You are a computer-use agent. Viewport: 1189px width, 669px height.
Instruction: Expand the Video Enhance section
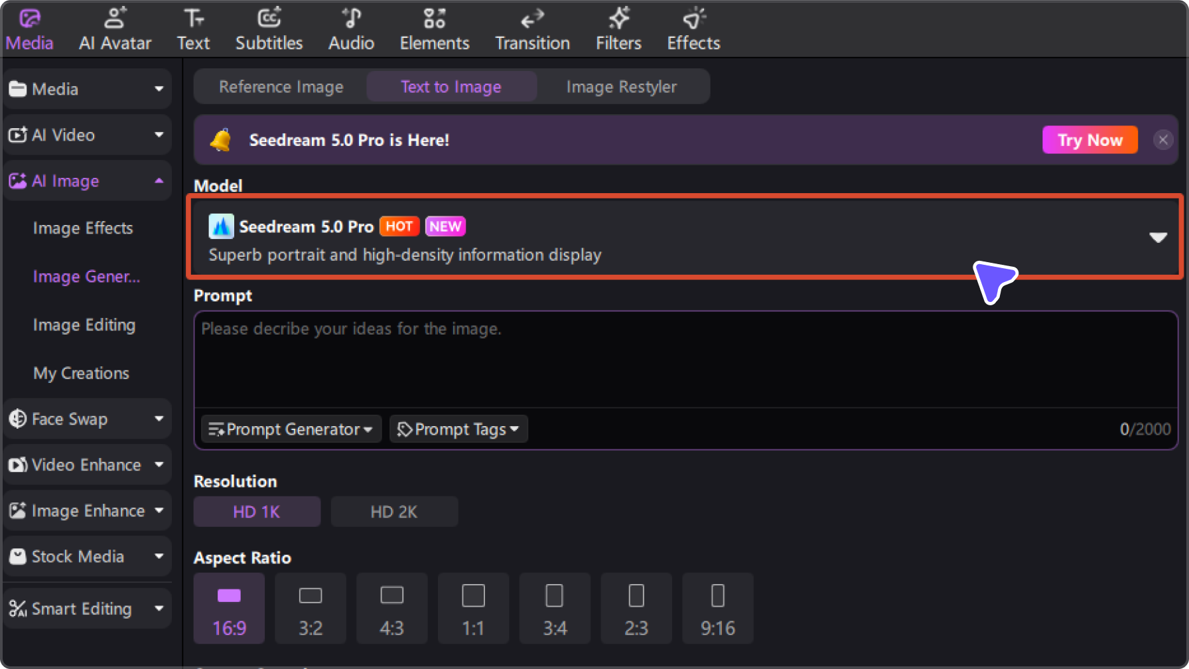pyautogui.click(x=159, y=465)
